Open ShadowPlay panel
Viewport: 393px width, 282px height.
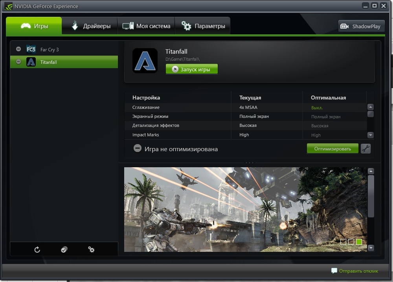(x=361, y=26)
